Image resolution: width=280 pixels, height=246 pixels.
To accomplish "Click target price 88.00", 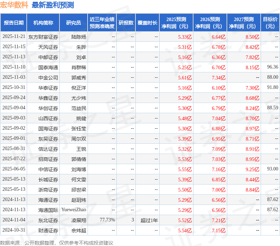I will 273,77.
